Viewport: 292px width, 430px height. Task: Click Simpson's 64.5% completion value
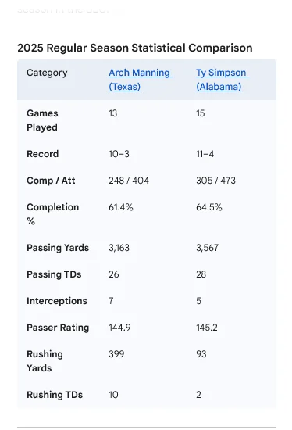coord(209,207)
